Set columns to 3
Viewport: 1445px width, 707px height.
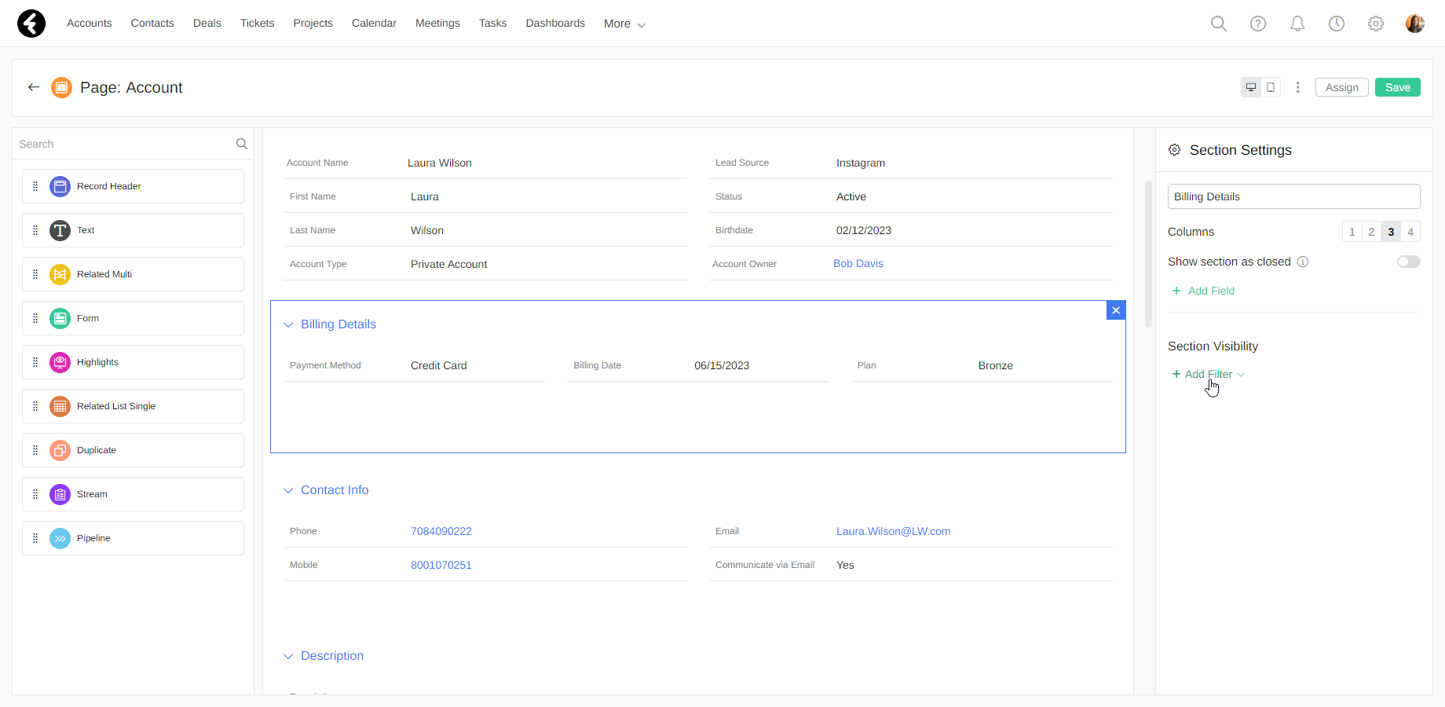point(1391,232)
